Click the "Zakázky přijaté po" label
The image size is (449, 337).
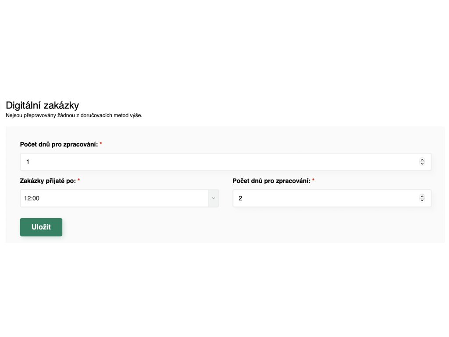point(48,181)
